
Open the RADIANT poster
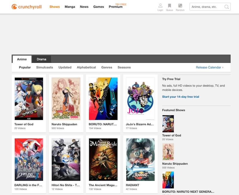pyautogui.click(x=140, y=160)
